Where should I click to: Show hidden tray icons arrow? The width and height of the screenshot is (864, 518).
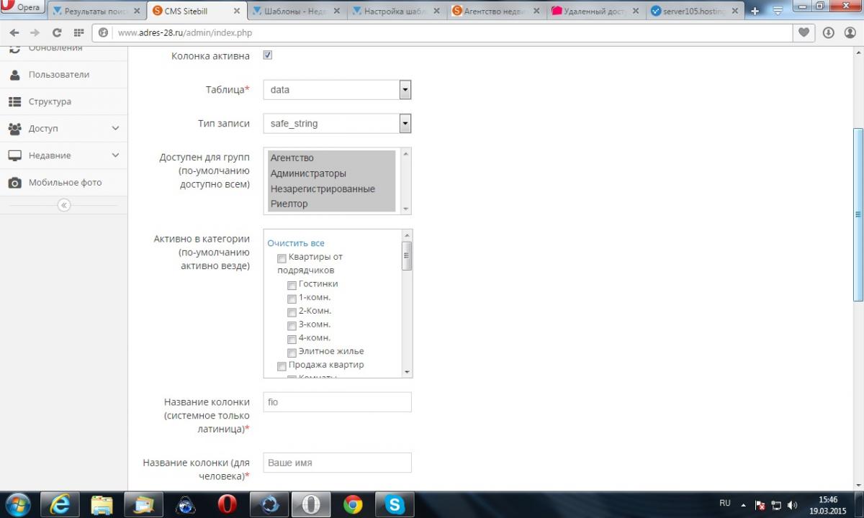tap(743, 505)
